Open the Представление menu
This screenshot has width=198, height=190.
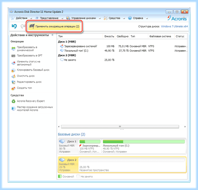coord(49,18)
